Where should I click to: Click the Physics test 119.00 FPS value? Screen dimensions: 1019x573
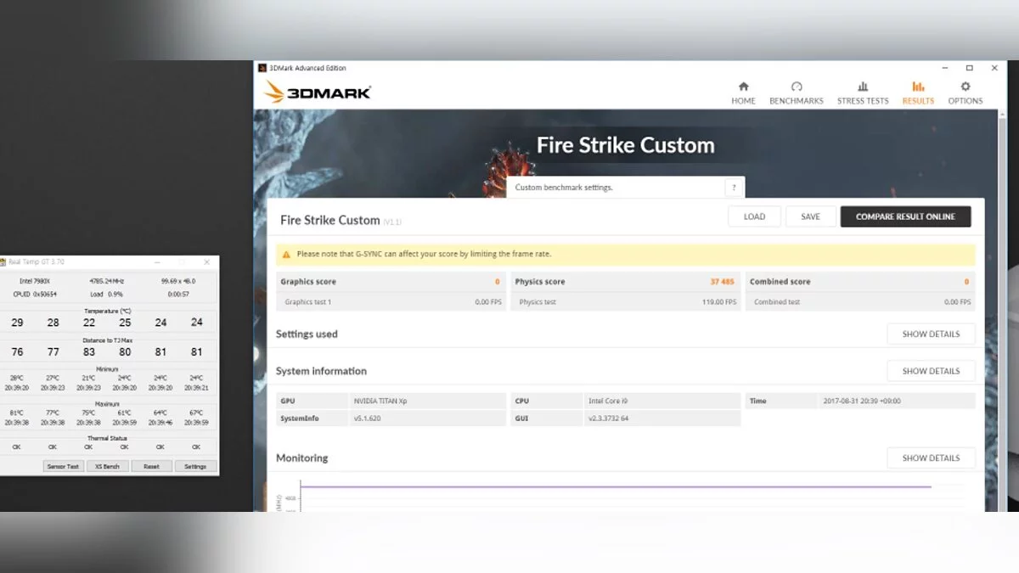coord(718,301)
